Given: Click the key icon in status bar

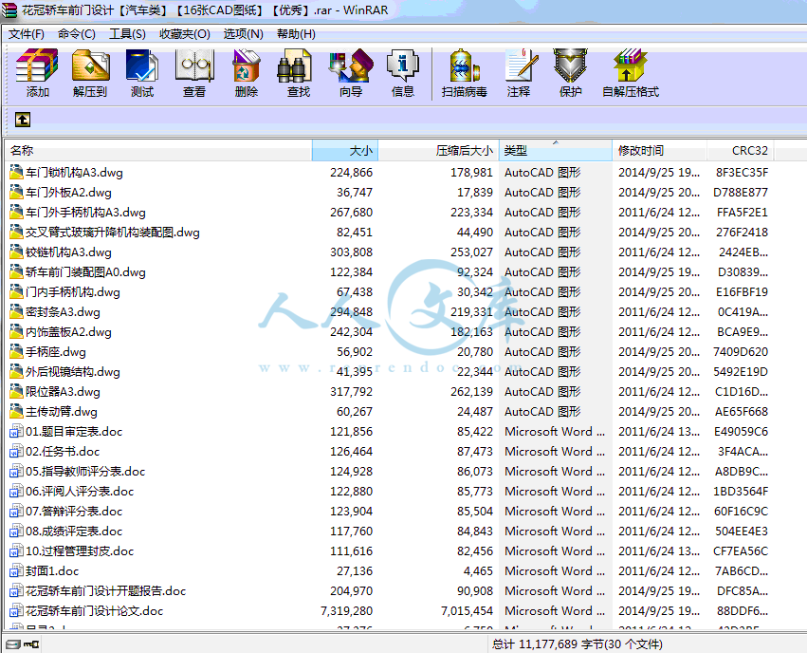Looking at the screenshot, I should point(31,644).
